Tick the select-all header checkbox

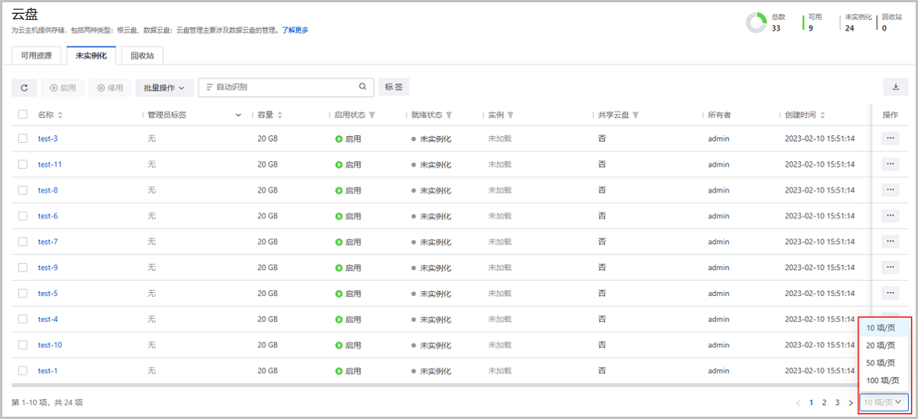(23, 115)
